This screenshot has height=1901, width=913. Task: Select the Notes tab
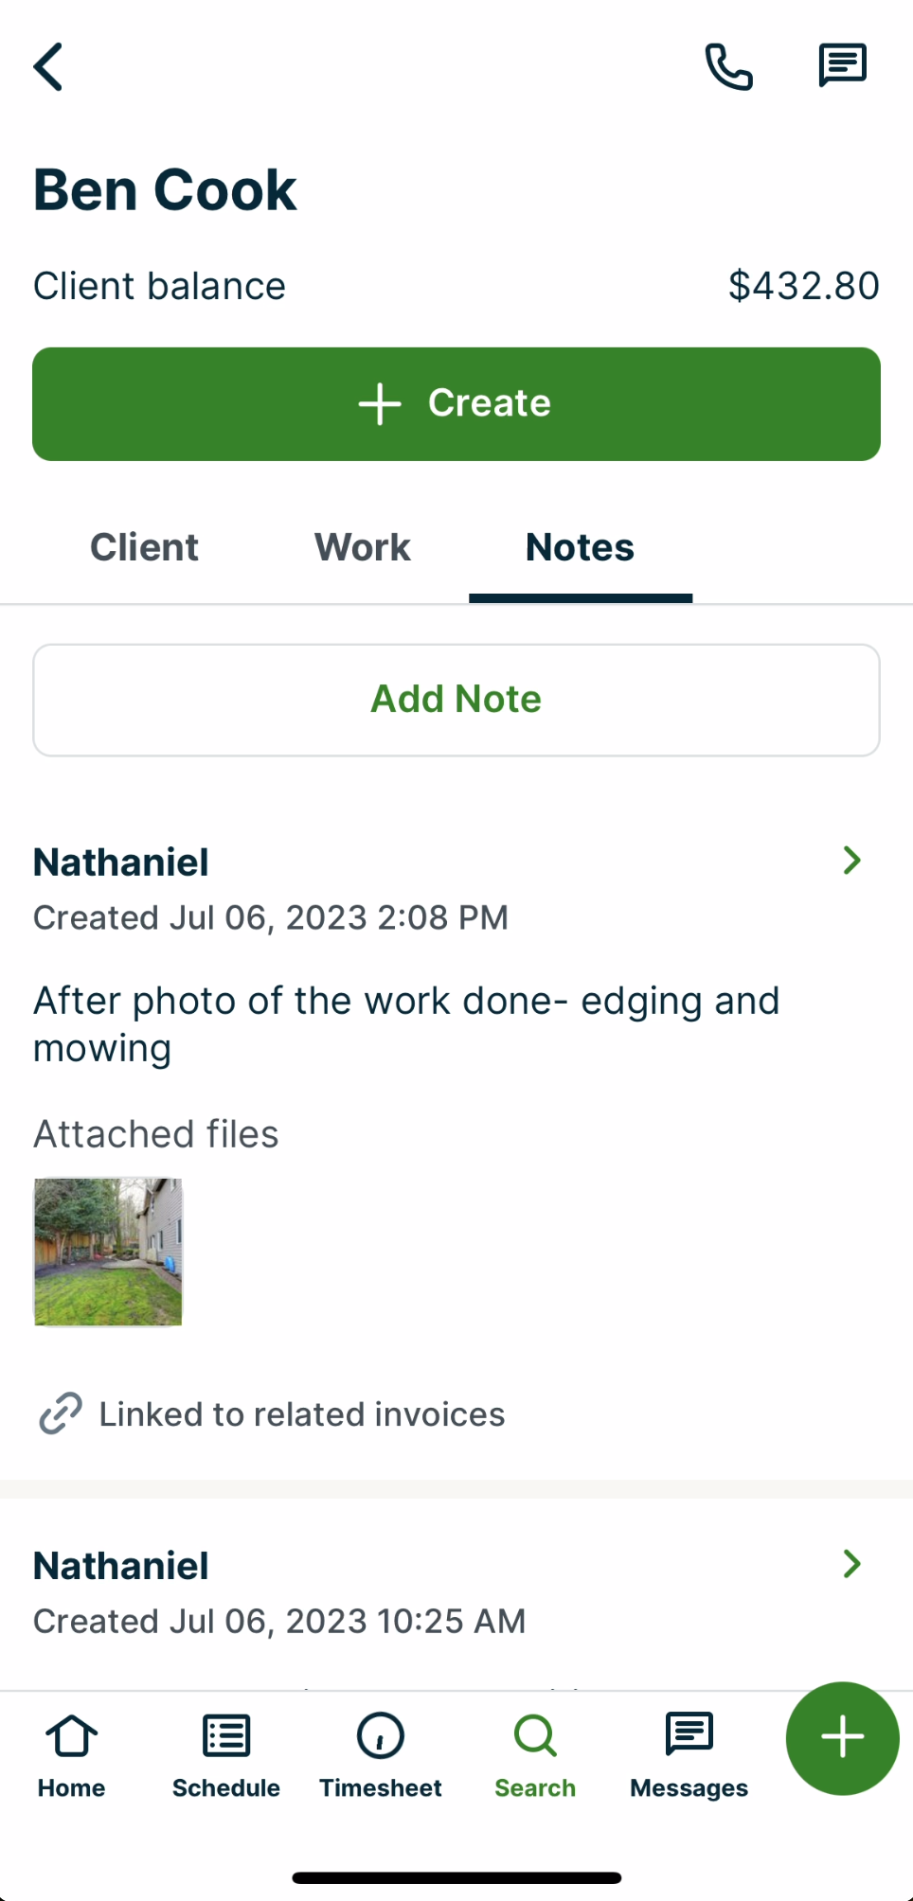tap(580, 547)
